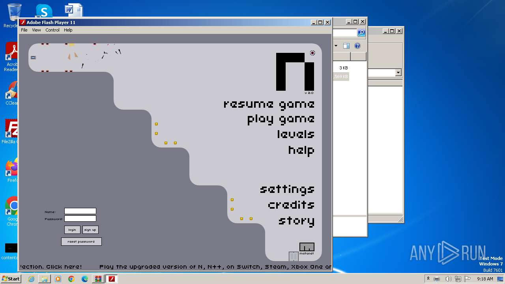This screenshot has height=284, width=505.
Task: Click the large N game logo
Action: click(295, 72)
